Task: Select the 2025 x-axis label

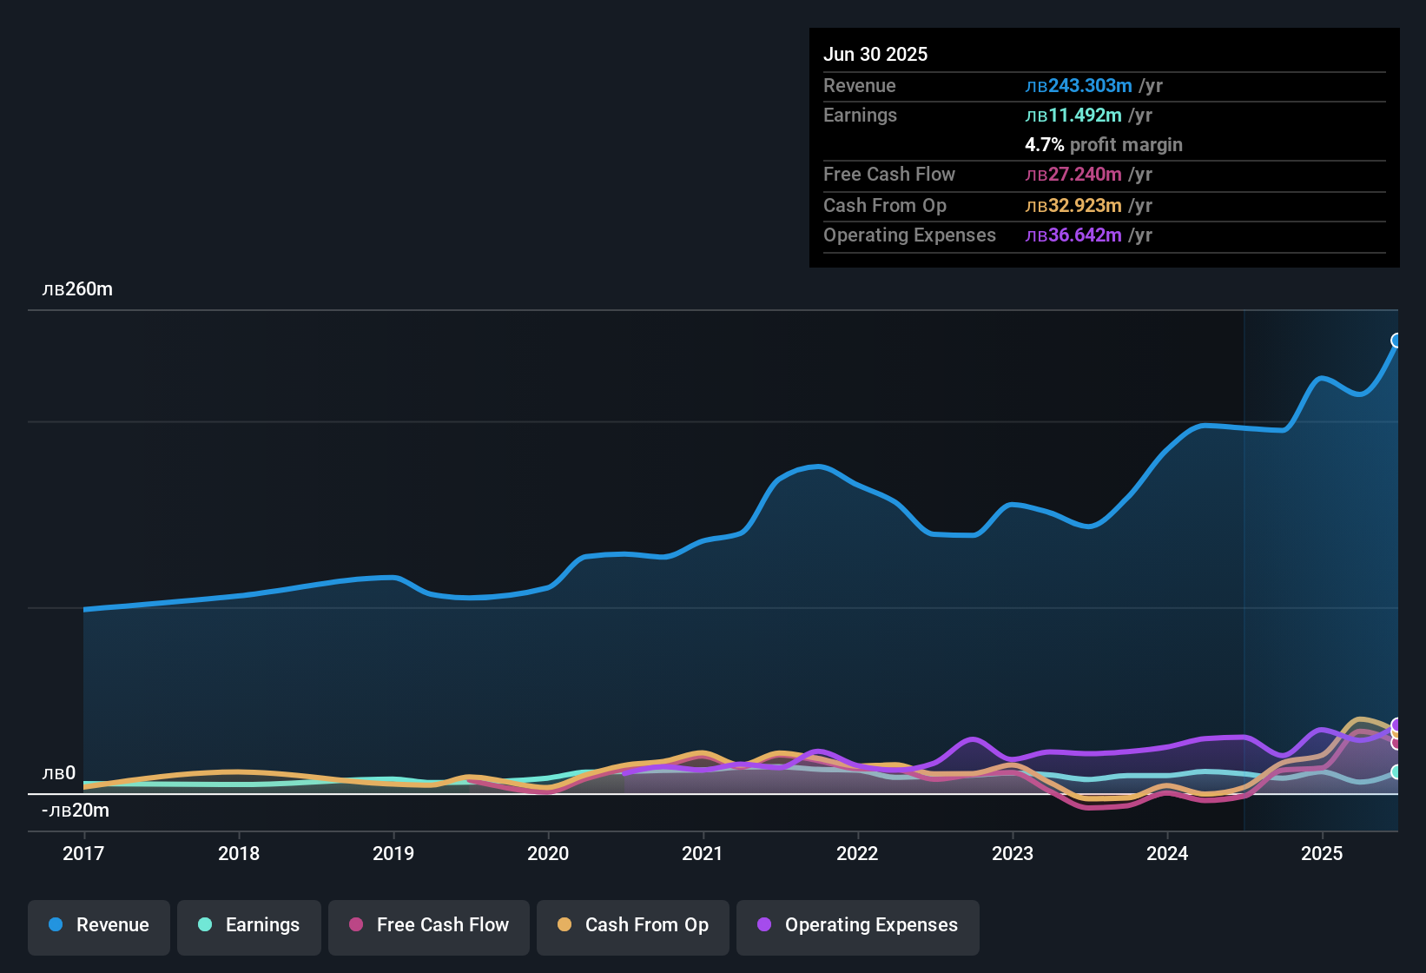Action: (x=1322, y=854)
